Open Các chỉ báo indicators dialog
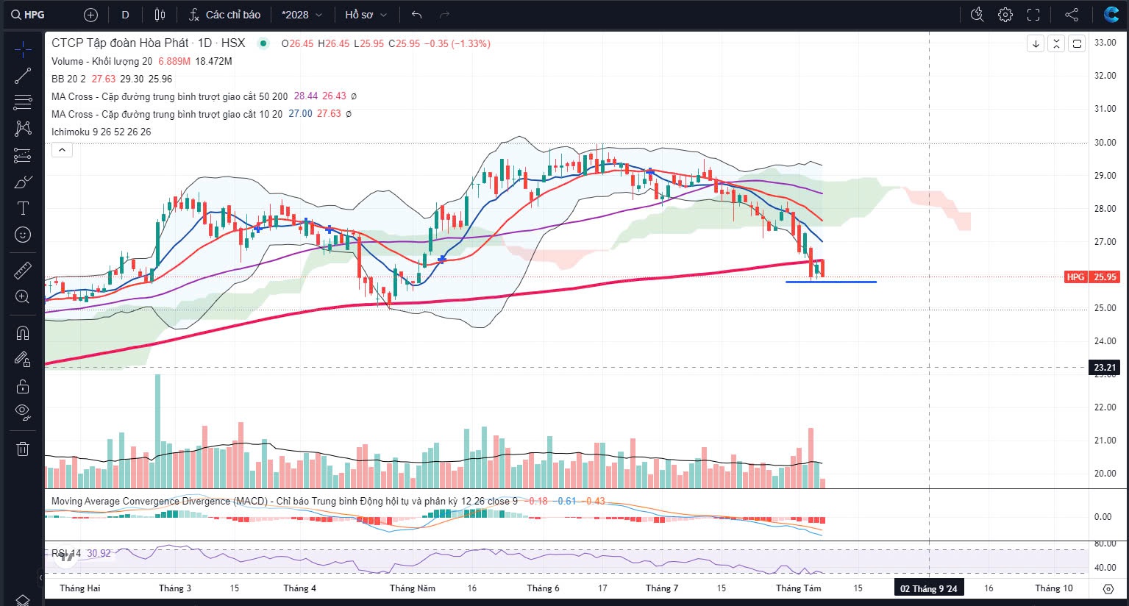Image resolution: width=1129 pixels, height=606 pixels. [225, 15]
